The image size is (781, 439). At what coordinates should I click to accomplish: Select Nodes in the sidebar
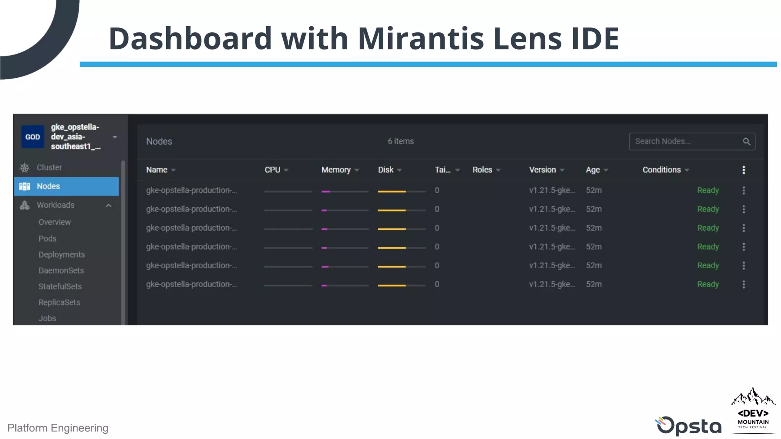click(x=66, y=186)
